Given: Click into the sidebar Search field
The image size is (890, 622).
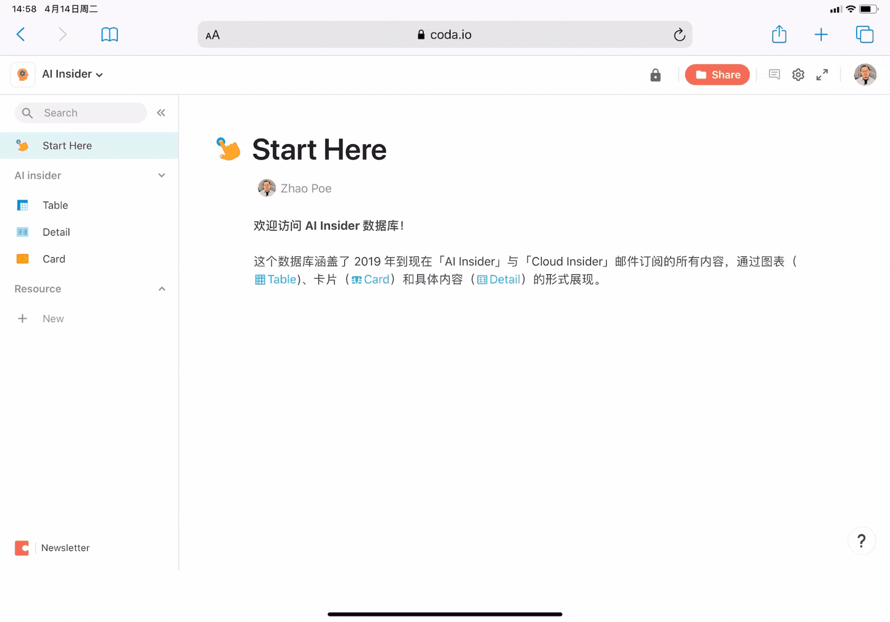Looking at the screenshot, I should (x=81, y=113).
